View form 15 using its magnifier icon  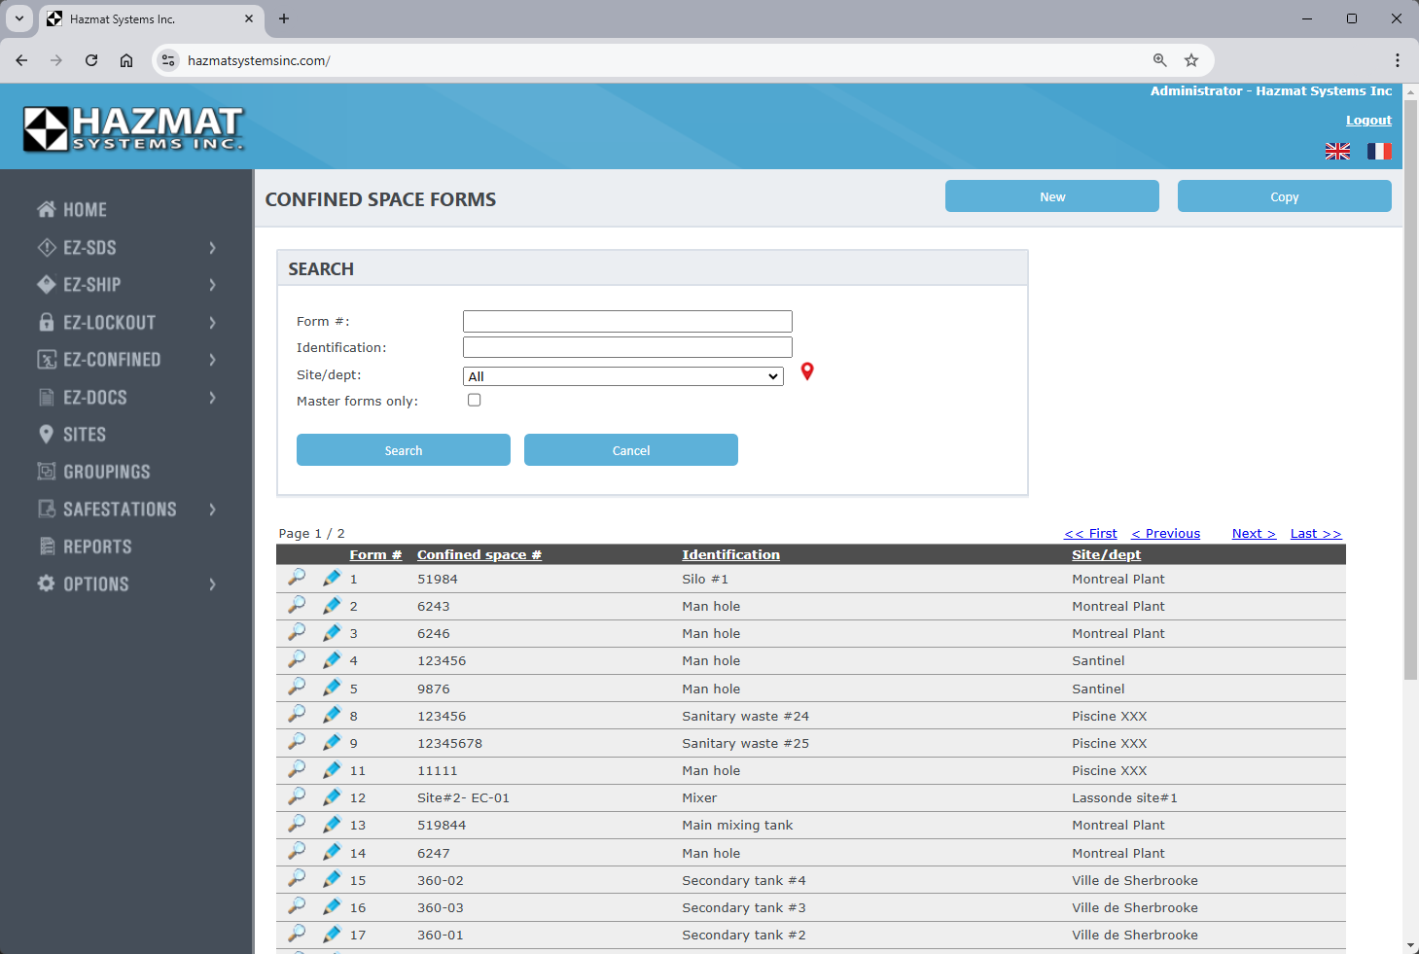coord(297,879)
